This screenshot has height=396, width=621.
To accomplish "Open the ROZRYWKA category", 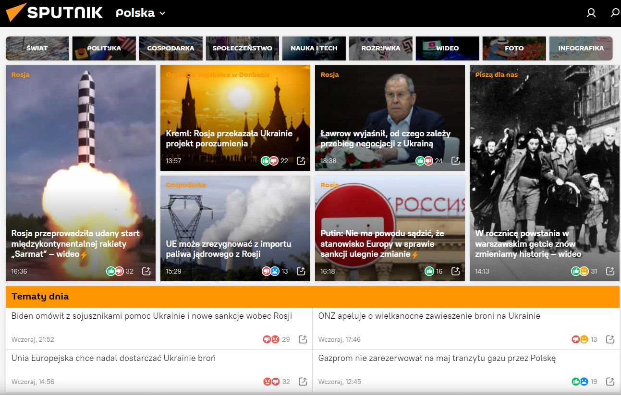I will (380, 48).
